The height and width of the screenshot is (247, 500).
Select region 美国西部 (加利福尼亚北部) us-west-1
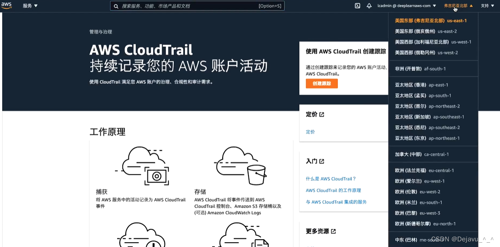433,42
